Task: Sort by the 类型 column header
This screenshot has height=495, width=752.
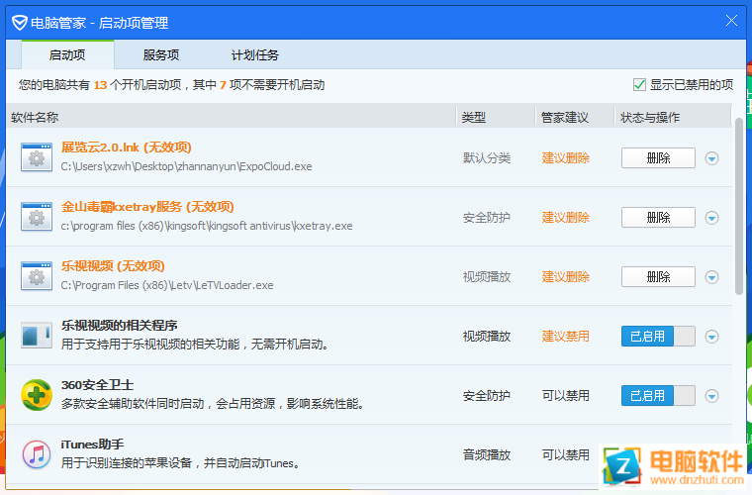Action: click(x=496, y=117)
